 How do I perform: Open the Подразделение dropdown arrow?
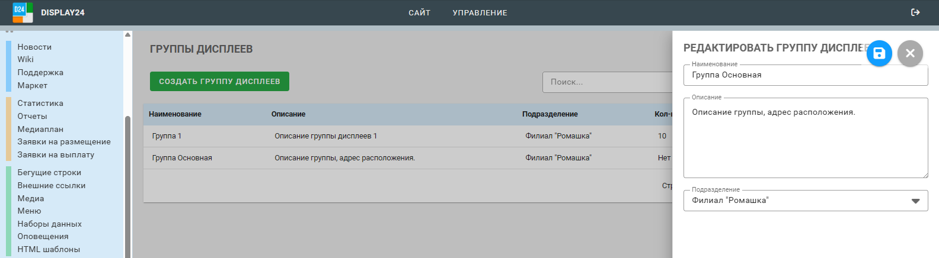[915, 201]
